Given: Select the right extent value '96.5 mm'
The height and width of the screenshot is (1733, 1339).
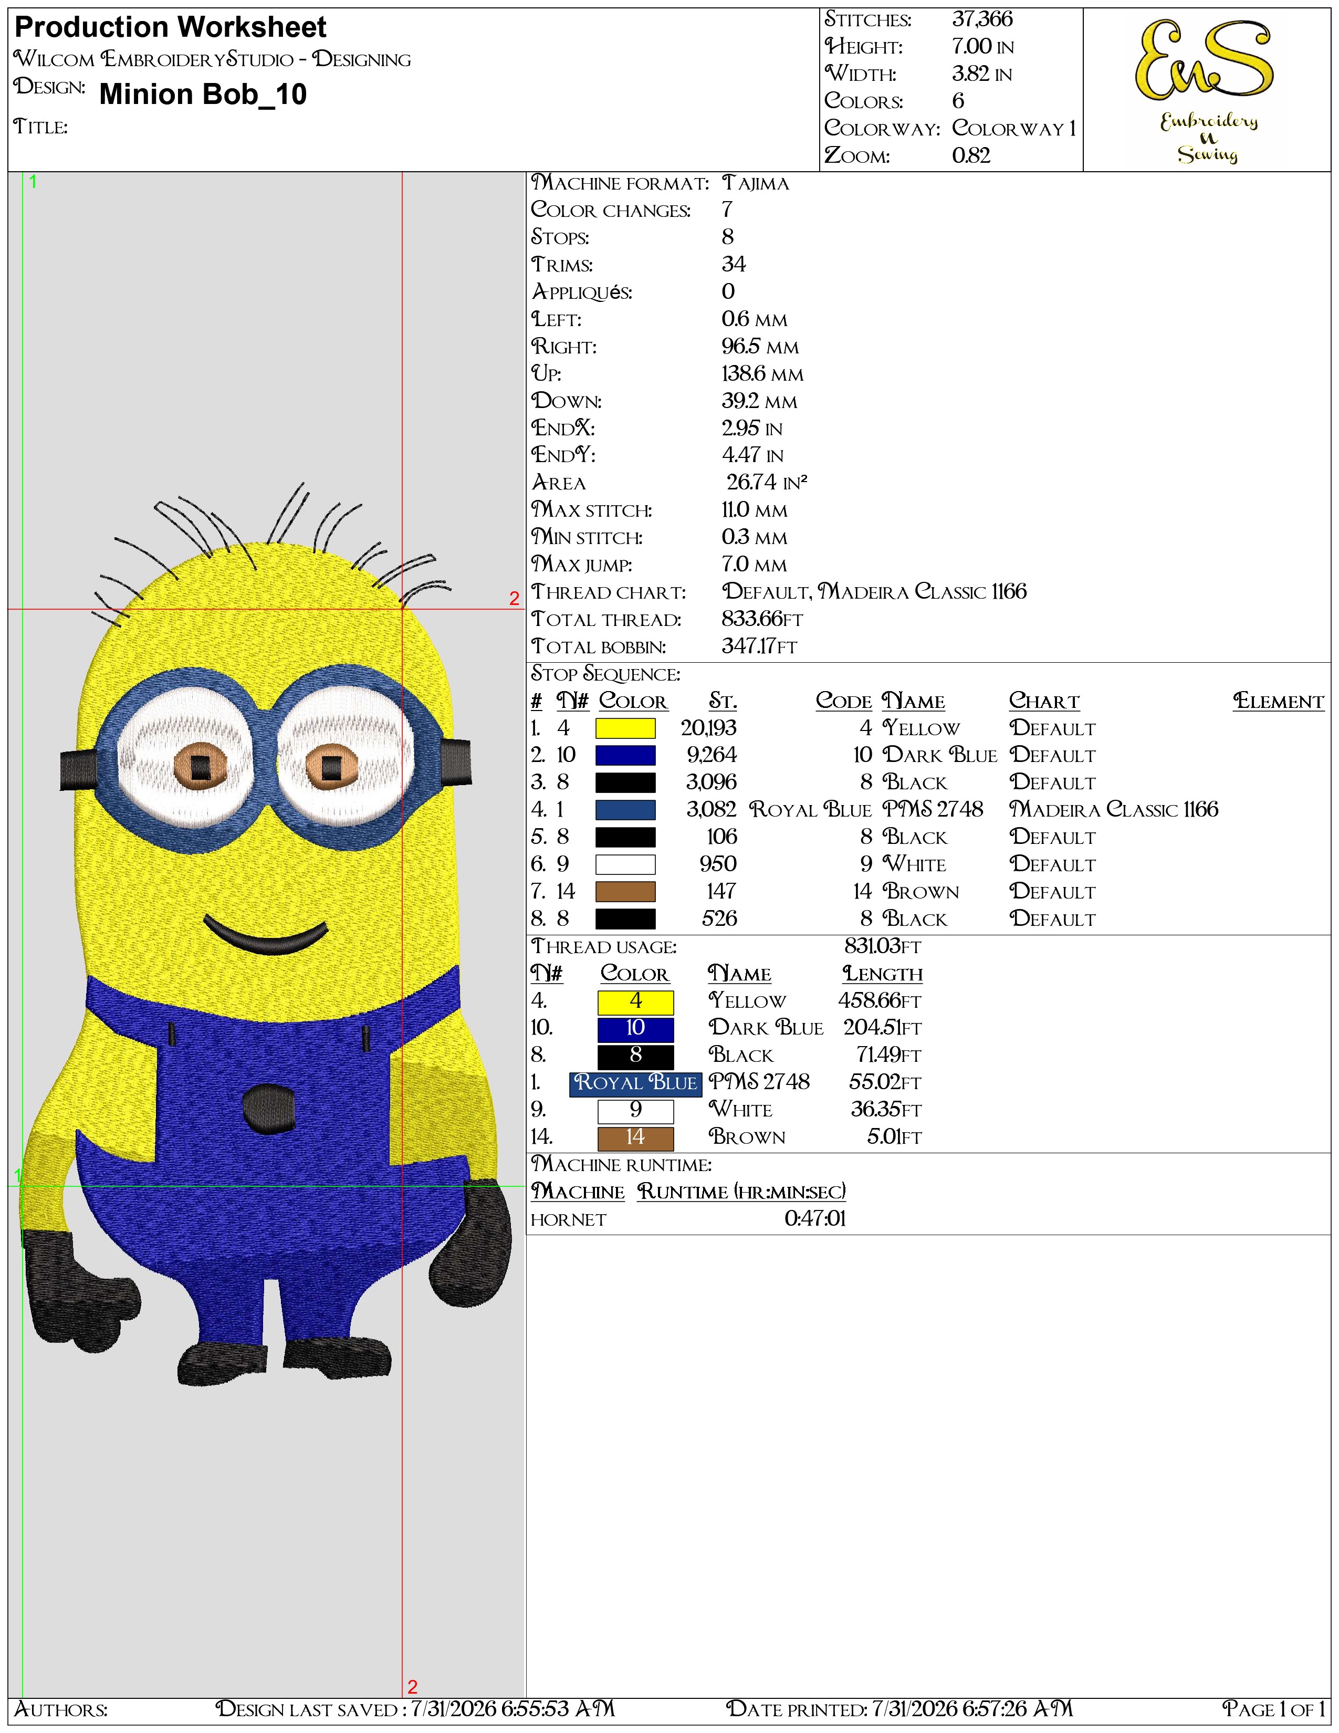Looking at the screenshot, I should 760,347.
